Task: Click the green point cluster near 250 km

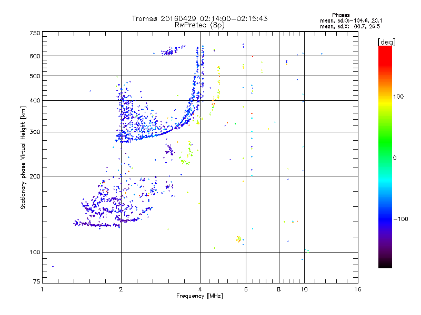Action: click(x=186, y=153)
